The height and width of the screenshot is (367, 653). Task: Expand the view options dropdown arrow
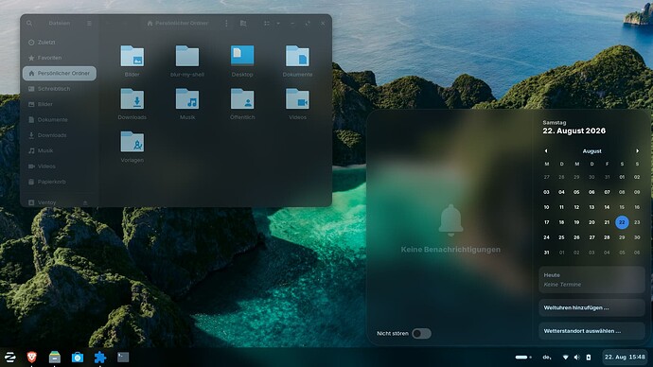278,24
